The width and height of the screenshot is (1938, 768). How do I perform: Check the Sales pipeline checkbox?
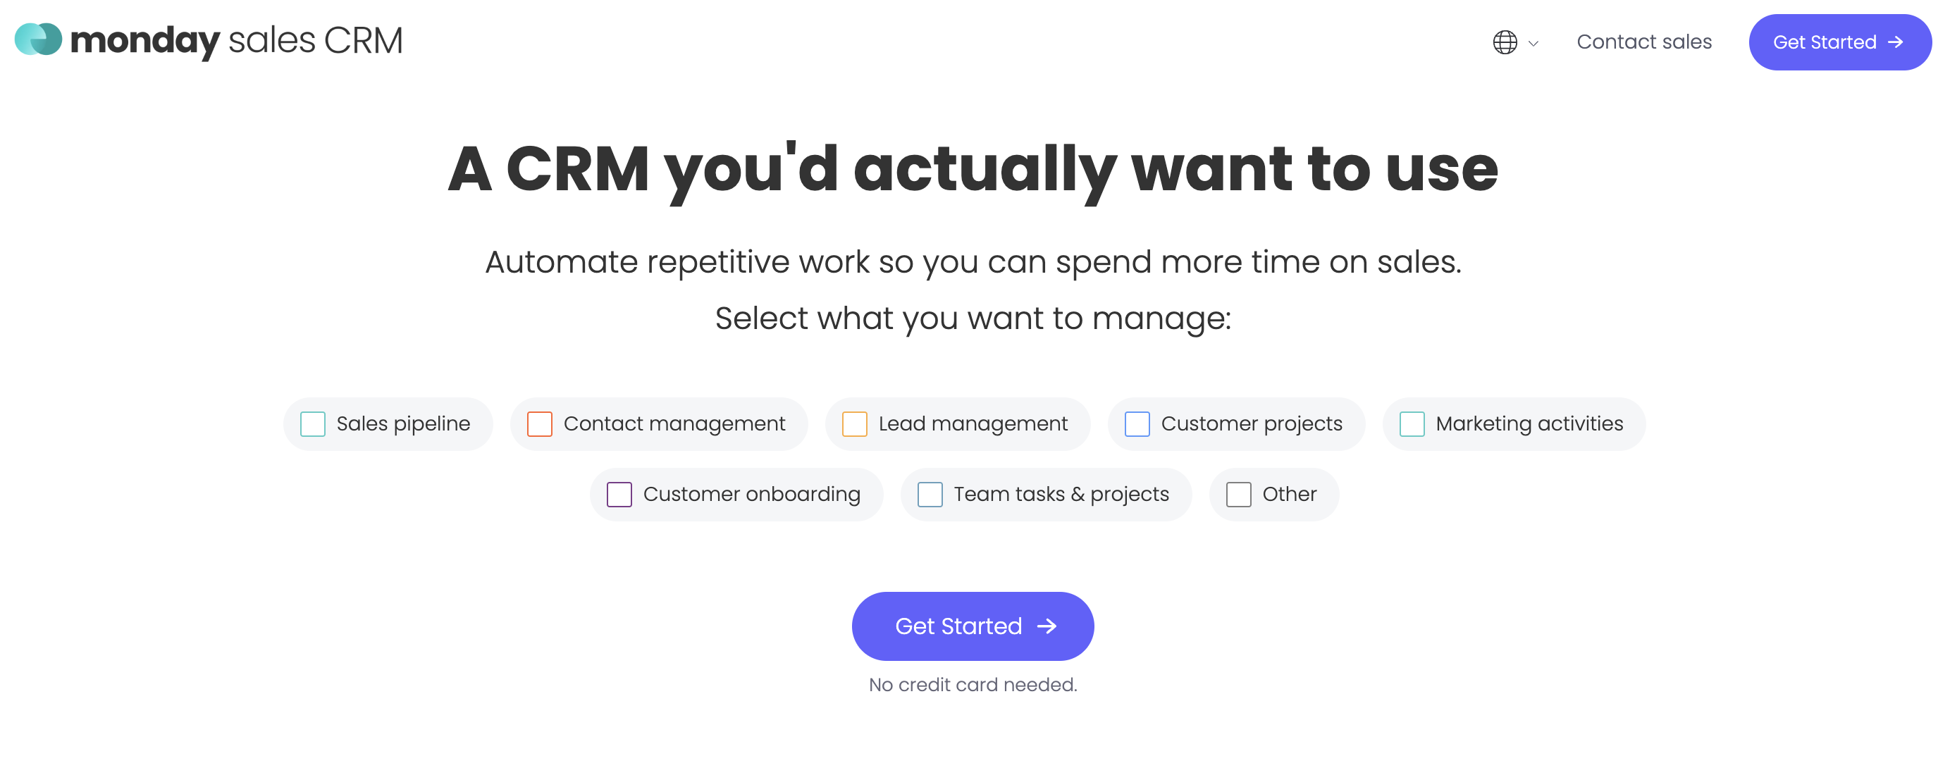[x=313, y=424]
